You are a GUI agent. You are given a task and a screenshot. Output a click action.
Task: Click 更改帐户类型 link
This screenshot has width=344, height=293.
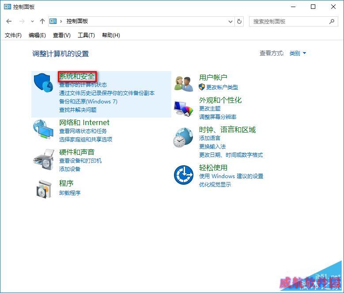[x=222, y=87]
